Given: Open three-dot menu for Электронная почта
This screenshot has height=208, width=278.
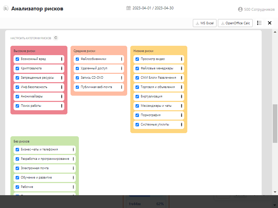Looking at the screenshot, I should [x=73, y=168].
